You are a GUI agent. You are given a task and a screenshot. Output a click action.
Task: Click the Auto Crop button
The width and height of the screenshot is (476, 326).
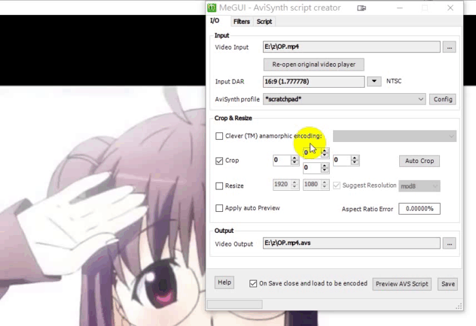pos(420,161)
